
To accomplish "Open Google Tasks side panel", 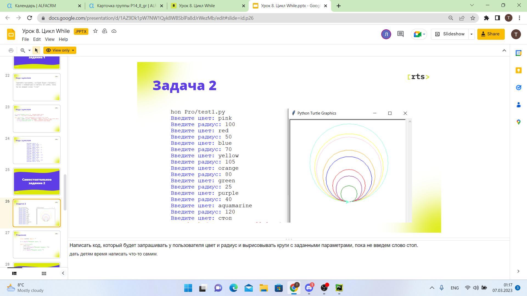I will pos(518,88).
